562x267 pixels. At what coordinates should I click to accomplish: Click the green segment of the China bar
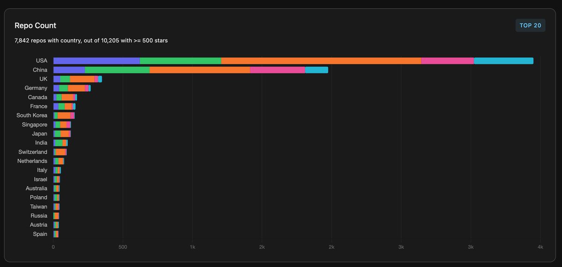pyautogui.click(x=117, y=70)
